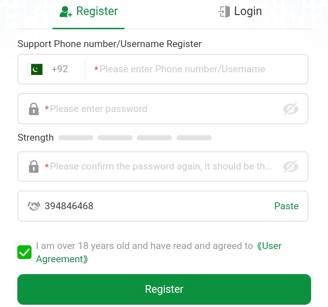This screenshot has height=307, width=328.
Task: Click the Login door icon
Action: 224,11
